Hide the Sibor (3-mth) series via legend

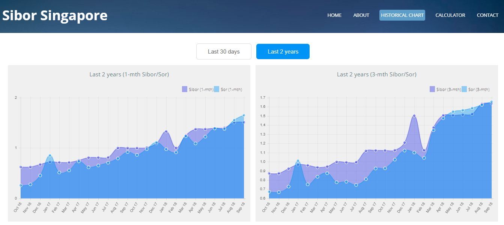432,89
